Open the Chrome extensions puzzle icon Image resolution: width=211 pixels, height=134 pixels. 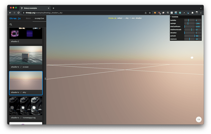[x=193, y=13]
